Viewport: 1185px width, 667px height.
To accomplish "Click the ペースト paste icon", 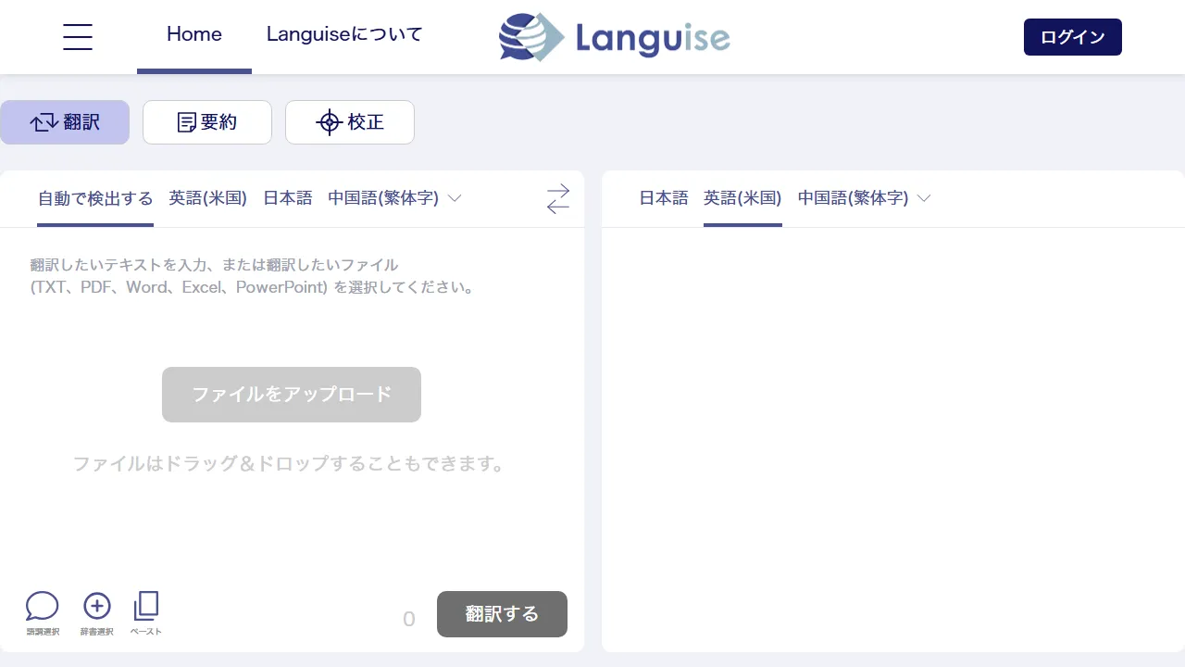I will pyautogui.click(x=145, y=607).
